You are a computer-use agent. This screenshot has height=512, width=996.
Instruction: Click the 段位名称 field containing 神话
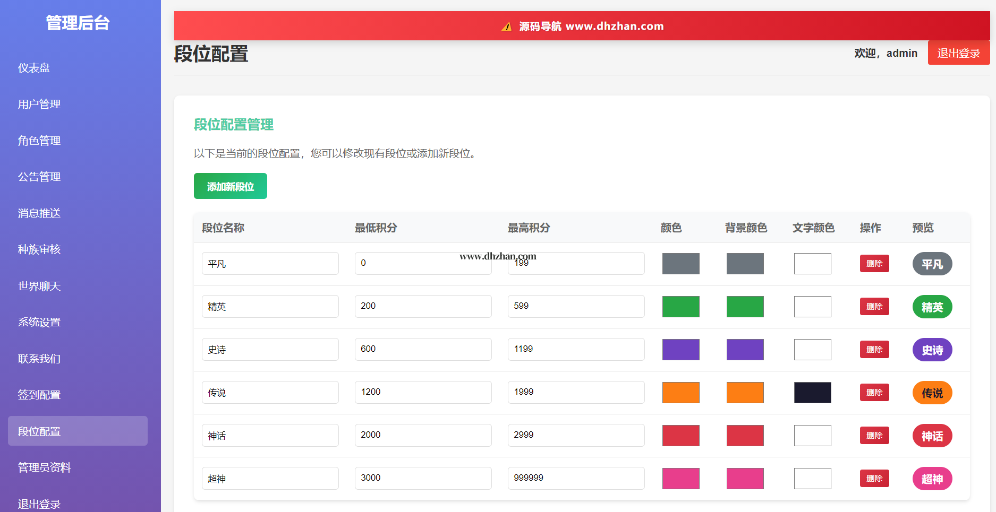coord(270,436)
